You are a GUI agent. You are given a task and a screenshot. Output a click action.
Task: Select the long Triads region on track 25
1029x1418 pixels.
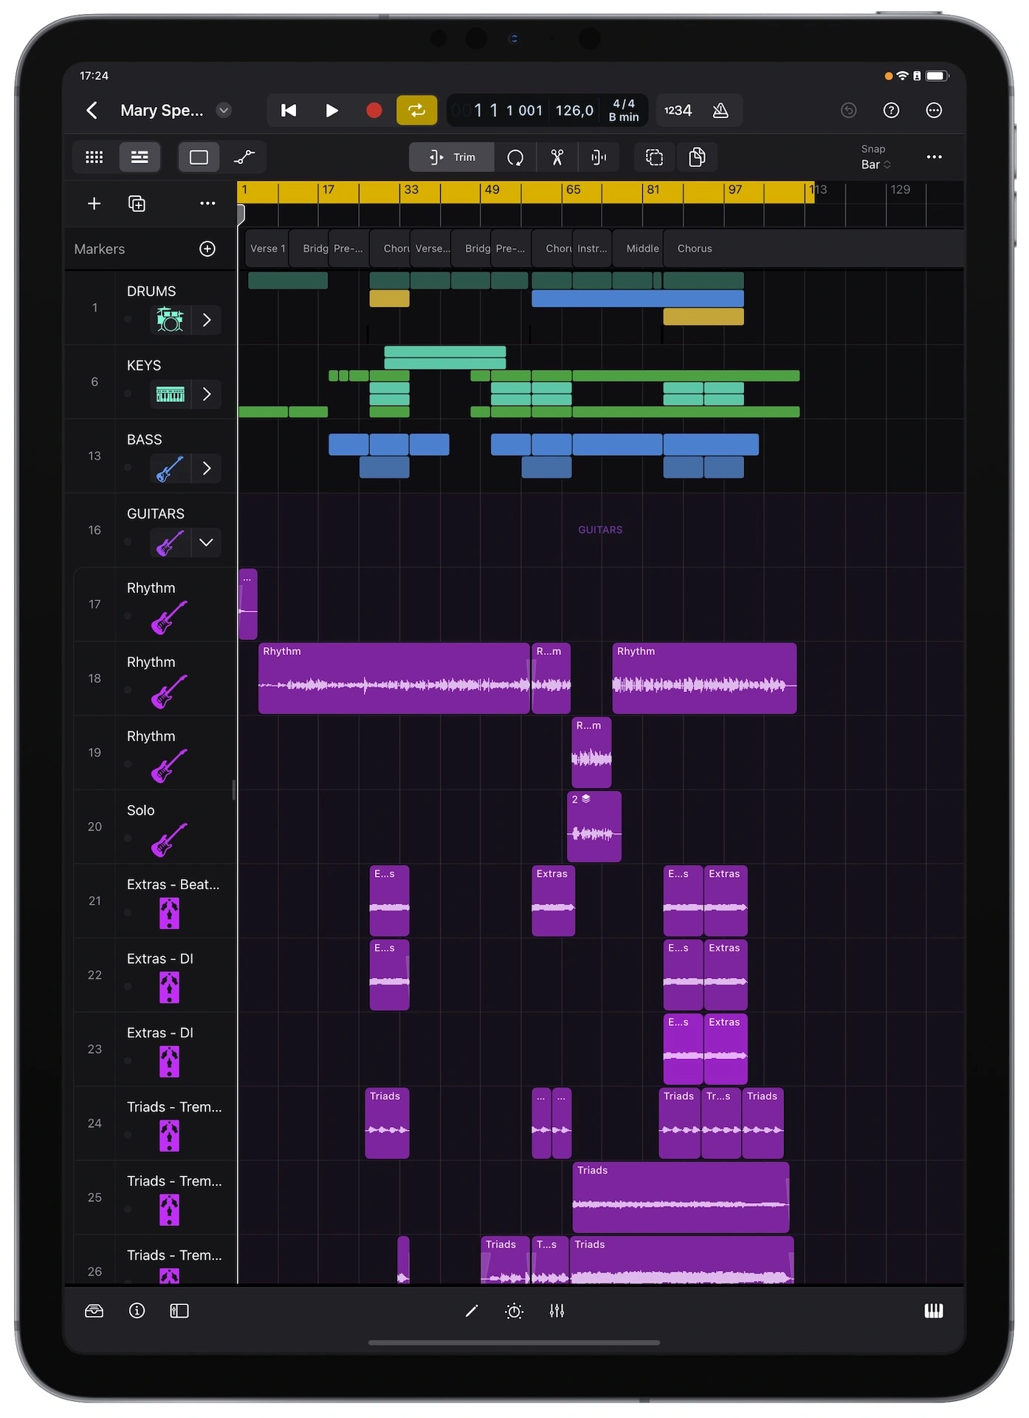click(681, 1198)
